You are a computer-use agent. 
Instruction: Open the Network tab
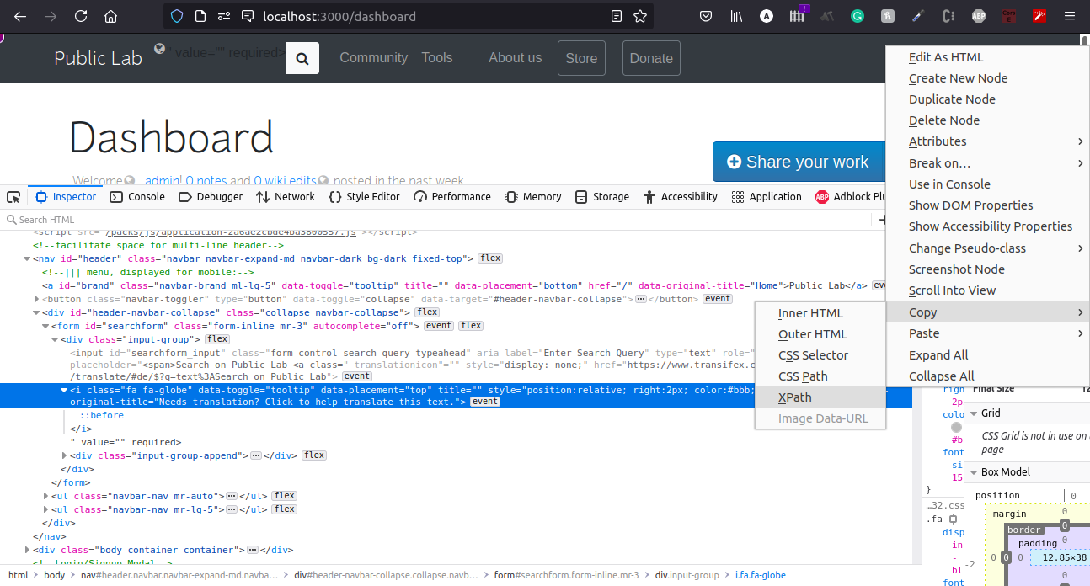click(x=286, y=197)
